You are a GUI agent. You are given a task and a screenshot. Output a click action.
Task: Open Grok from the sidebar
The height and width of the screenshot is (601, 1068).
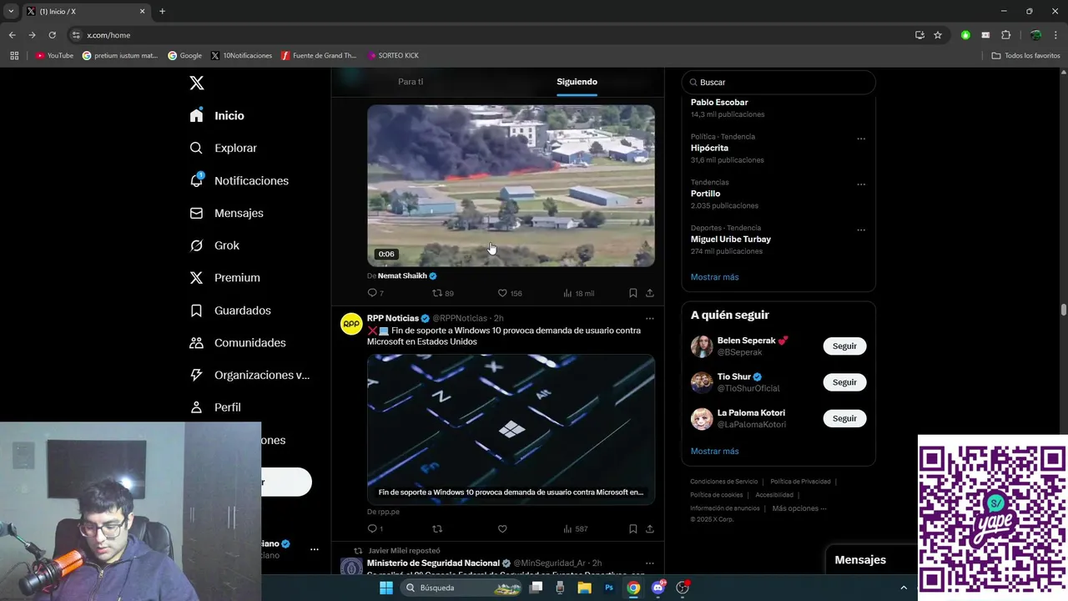[214, 245]
